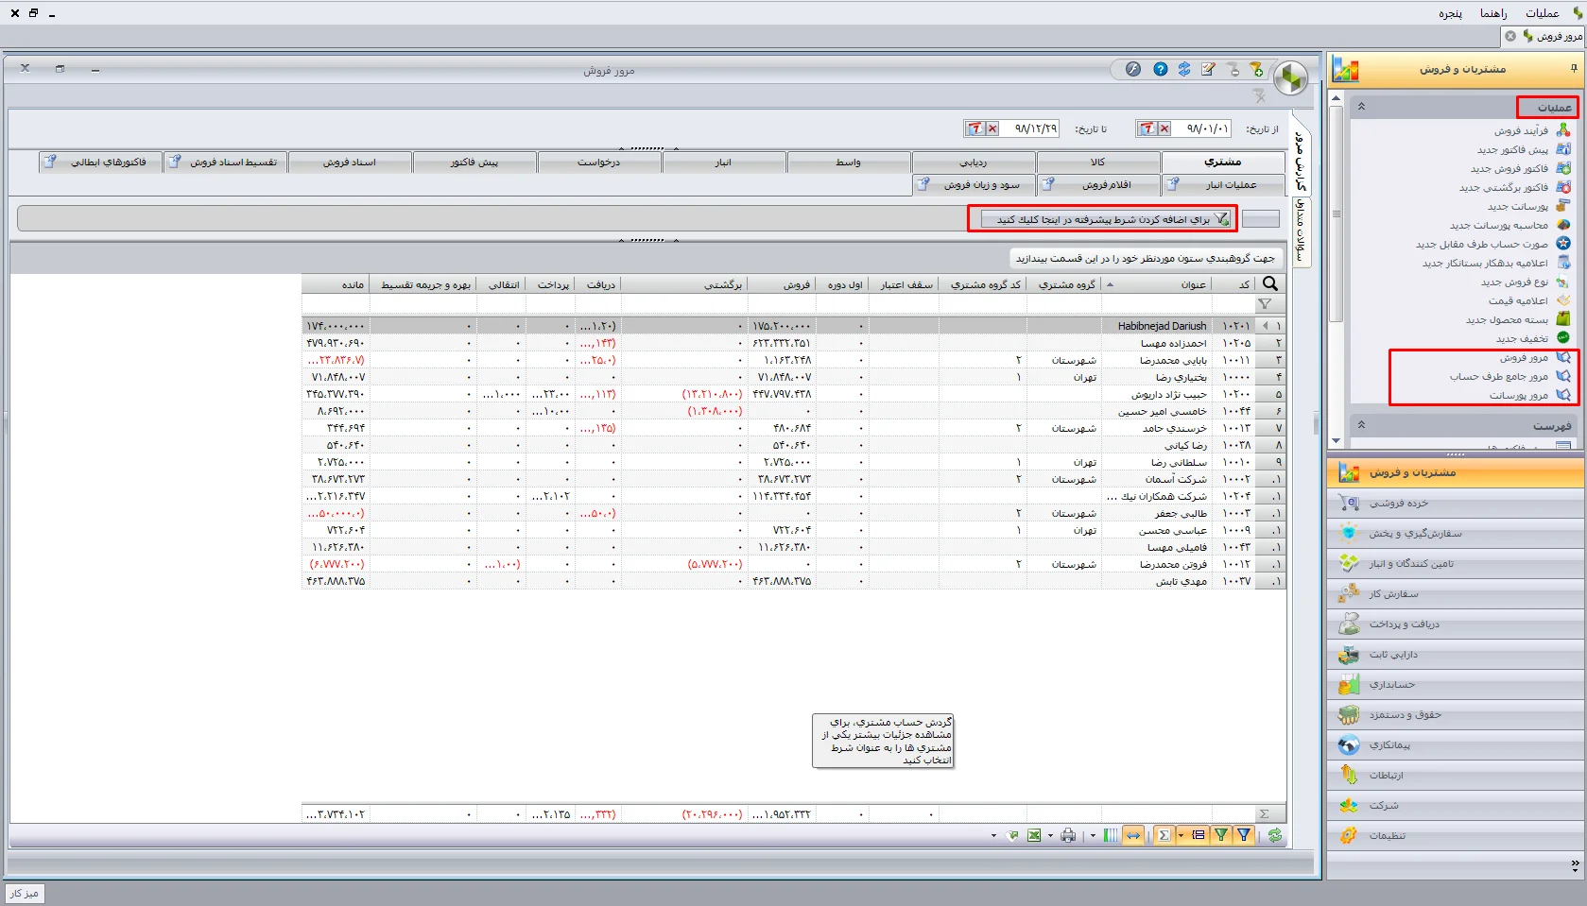Toggle the green funnel filter row button
Screen dimensions: 1587x906
coord(1221,835)
